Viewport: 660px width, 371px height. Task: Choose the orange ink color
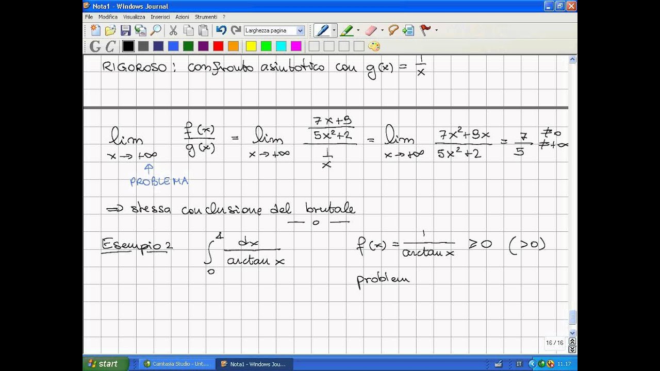pos(233,46)
